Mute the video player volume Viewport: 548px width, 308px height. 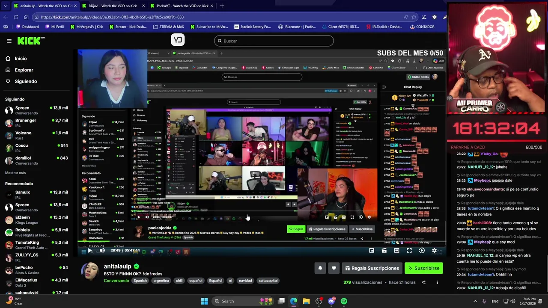[x=102, y=251]
